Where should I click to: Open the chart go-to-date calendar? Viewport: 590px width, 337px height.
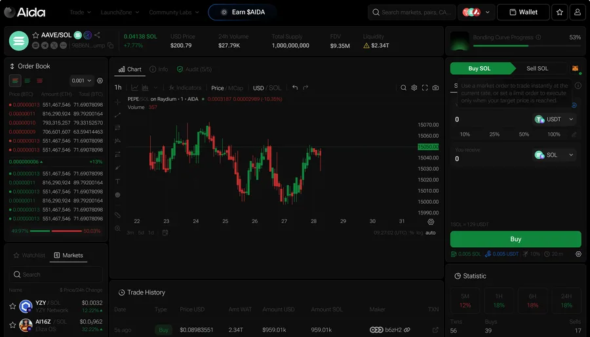pos(165,233)
